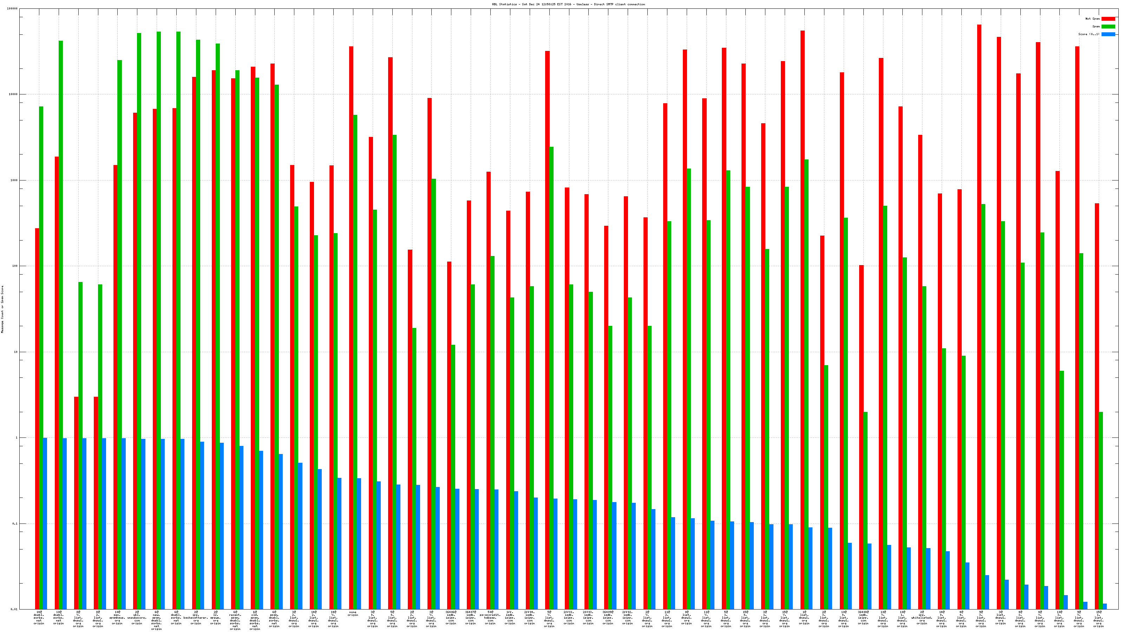Screen dimensions: 1124x632
Task: Click the 100000 y-axis tick label
Action: click(13, 9)
